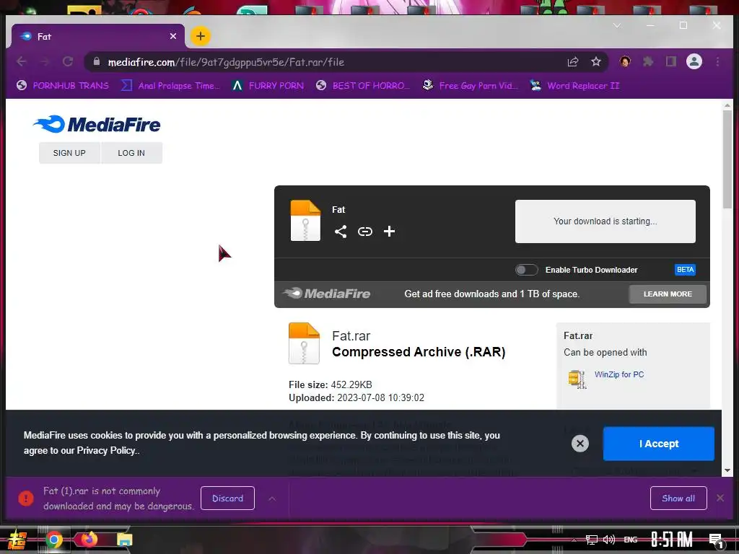Open a new tab with the plus button
Image resolution: width=739 pixels, height=554 pixels.
pos(201,36)
